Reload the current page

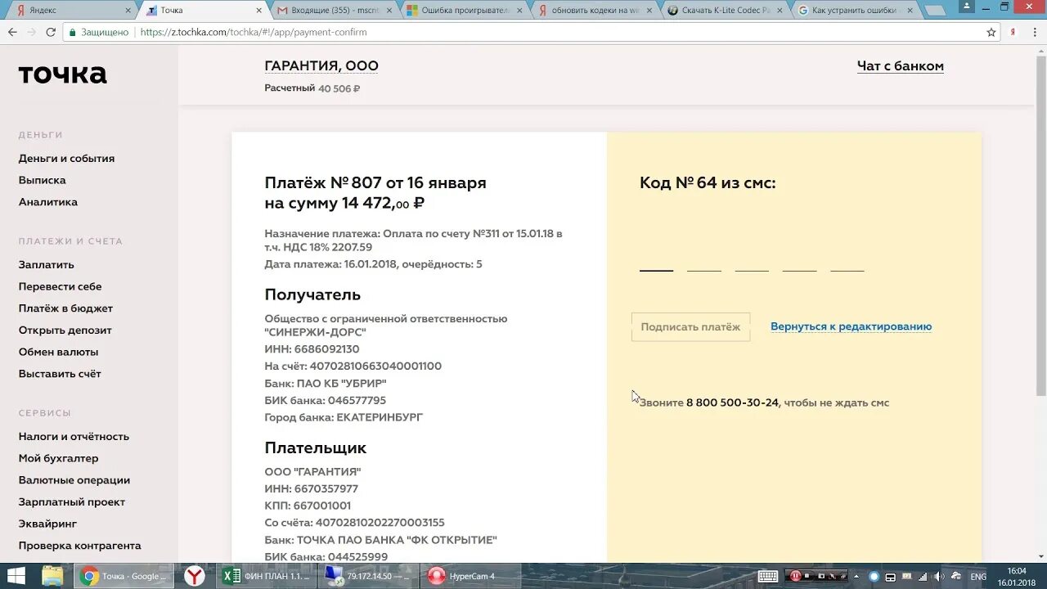[x=51, y=32]
